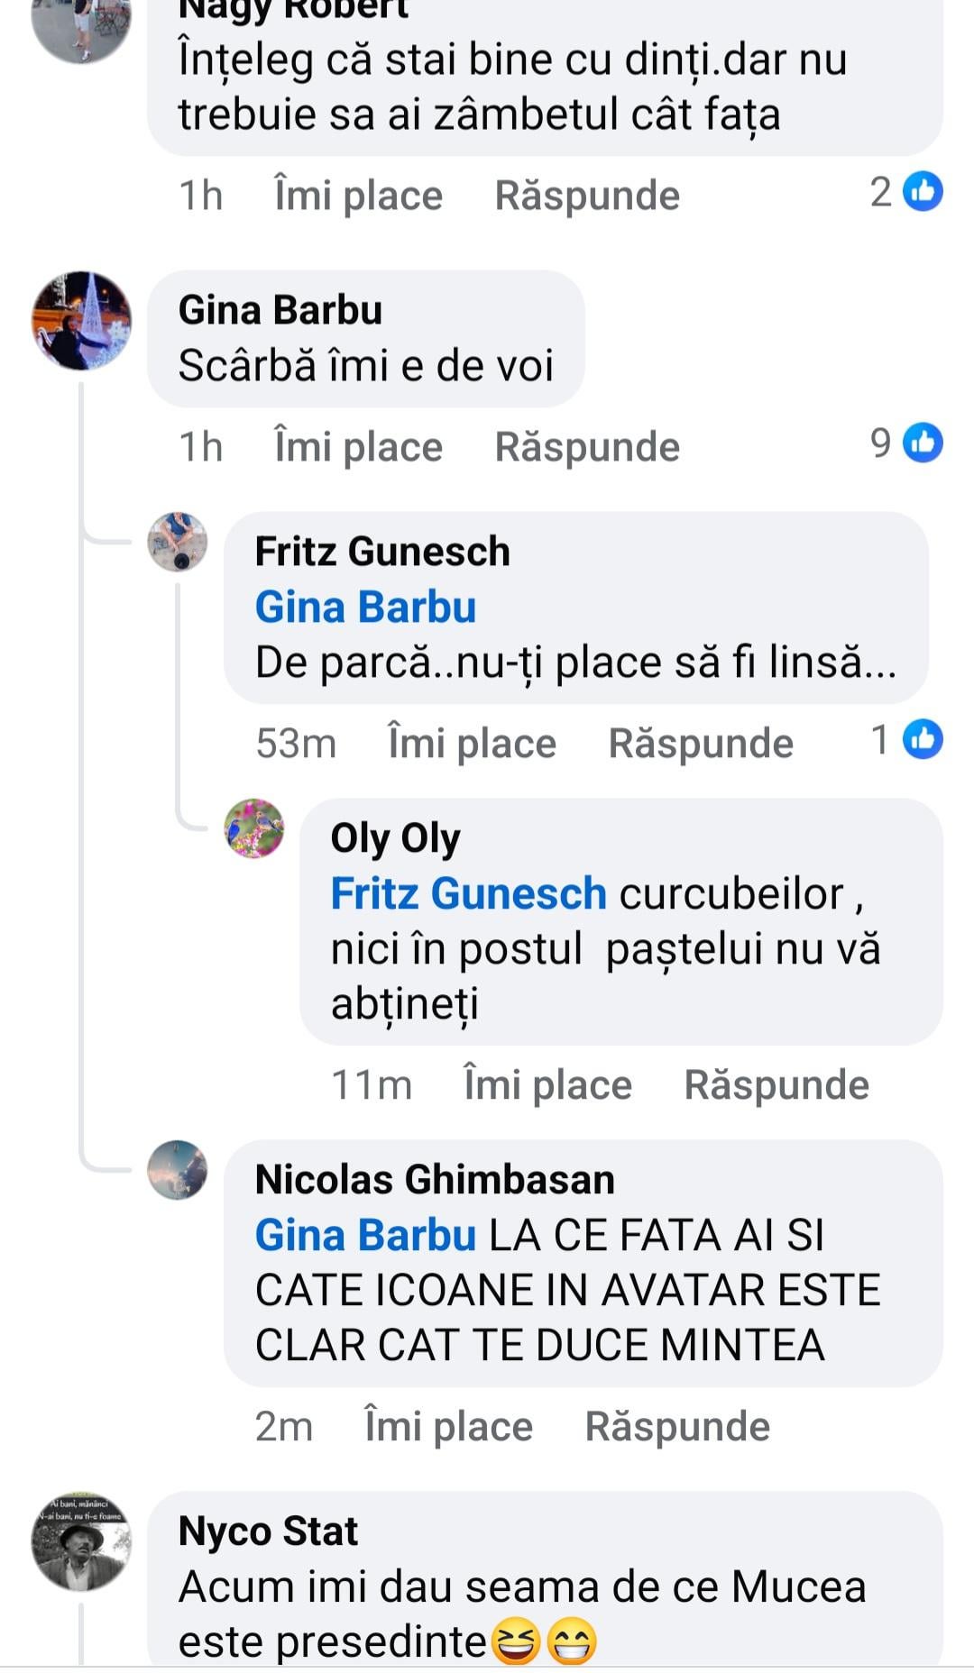Screen dimensions: 974x1673
Task: Like Fritz Gunesch's reply with Îmi place
Action: tap(472, 744)
